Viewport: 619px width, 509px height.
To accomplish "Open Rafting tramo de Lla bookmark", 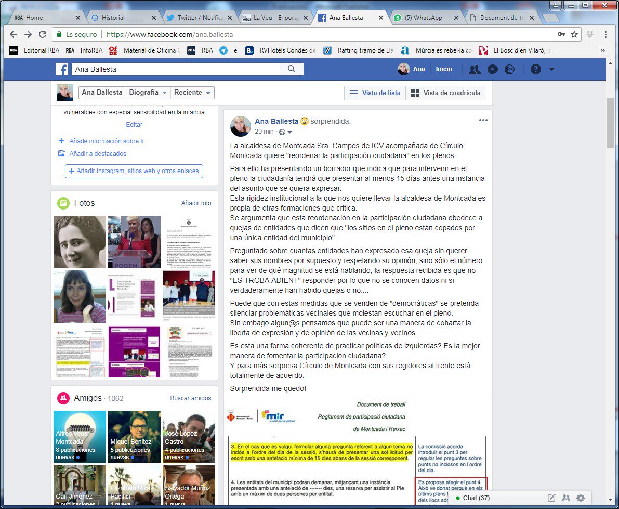I will point(359,50).
